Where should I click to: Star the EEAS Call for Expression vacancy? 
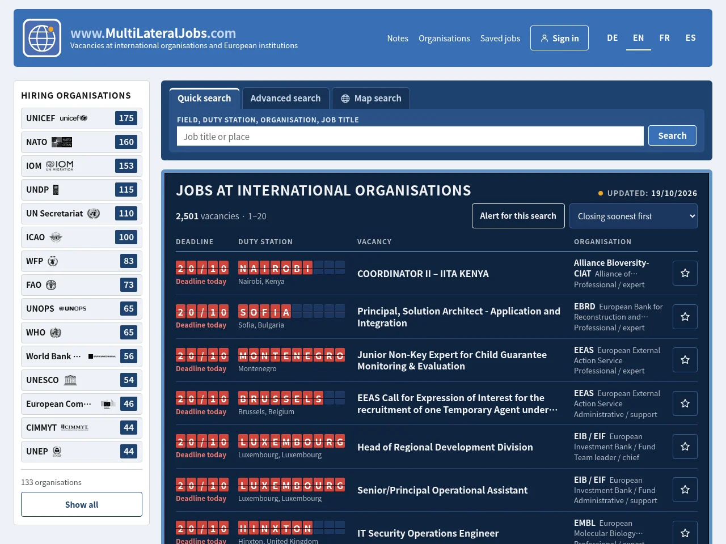click(685, 403)
